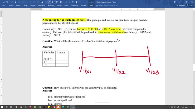Click the Share button
Viewport: 195px width, 109px height.
pos(189,5)
